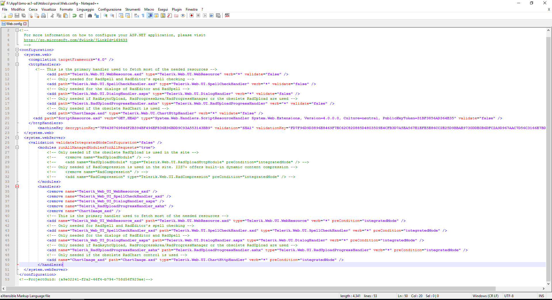Click the Save All toolbar icon
This screenshot has height=300, width=552.
click(x=24, y=16)
